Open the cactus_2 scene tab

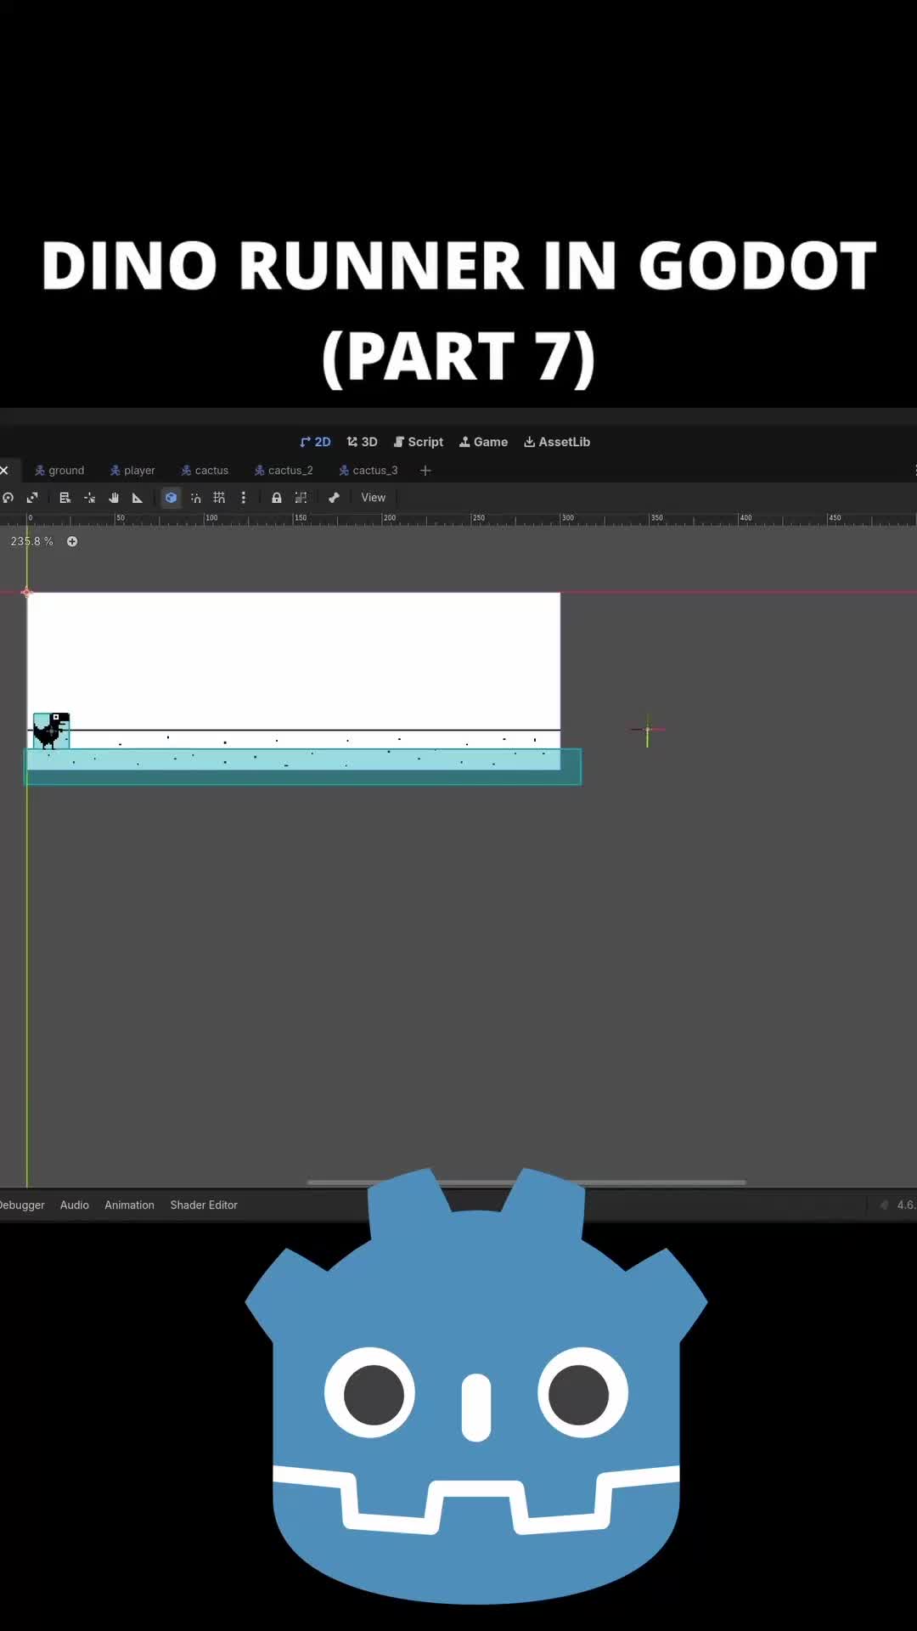pyautogui.click(x=284, y=471)
